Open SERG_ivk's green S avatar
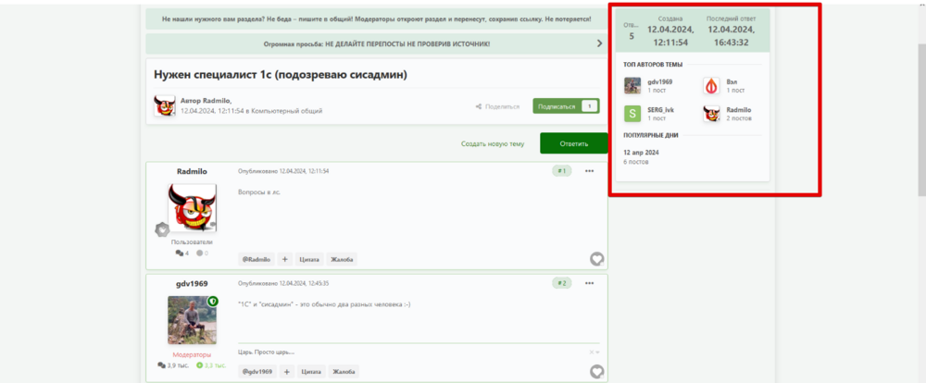Screen dimensions: 926x383 (632, 113)
